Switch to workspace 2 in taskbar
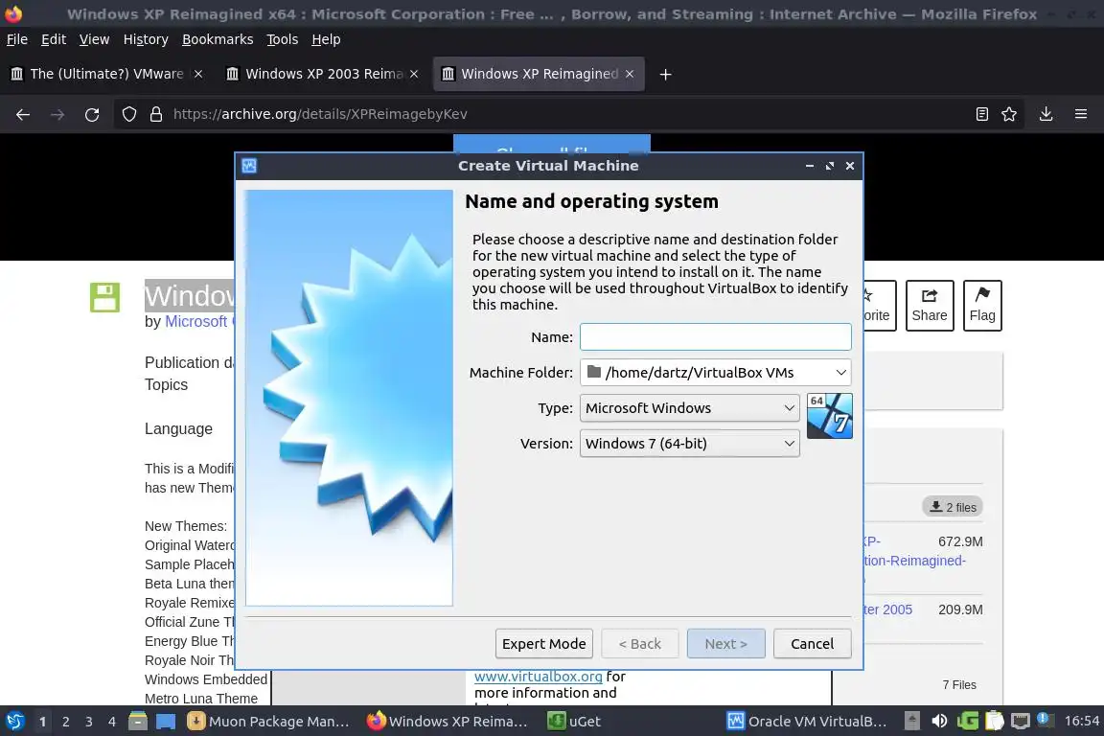 [x=65, y=722]
